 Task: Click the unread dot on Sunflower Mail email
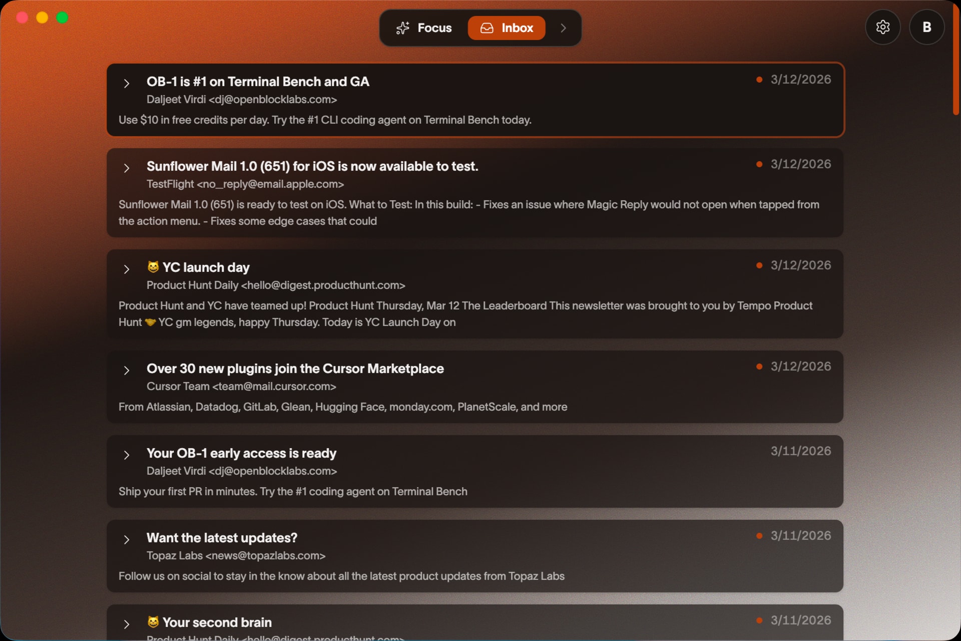(x=759, y=164)
